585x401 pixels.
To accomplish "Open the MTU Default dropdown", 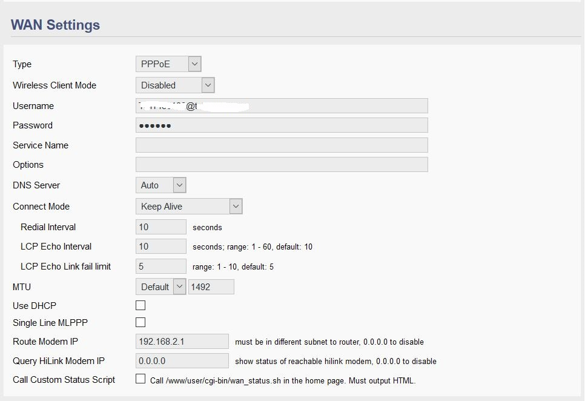I will tap(161, 287).
